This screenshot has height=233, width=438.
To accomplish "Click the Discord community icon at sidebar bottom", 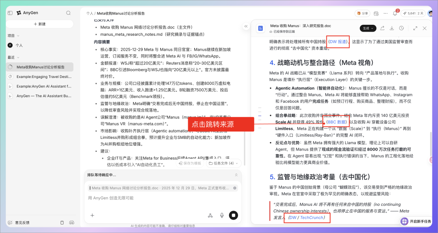I will point(71,223).
